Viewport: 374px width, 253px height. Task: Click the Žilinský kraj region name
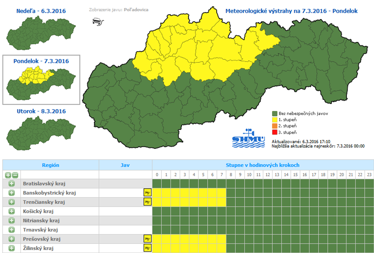pyautogui.click(x=38, y=248)
